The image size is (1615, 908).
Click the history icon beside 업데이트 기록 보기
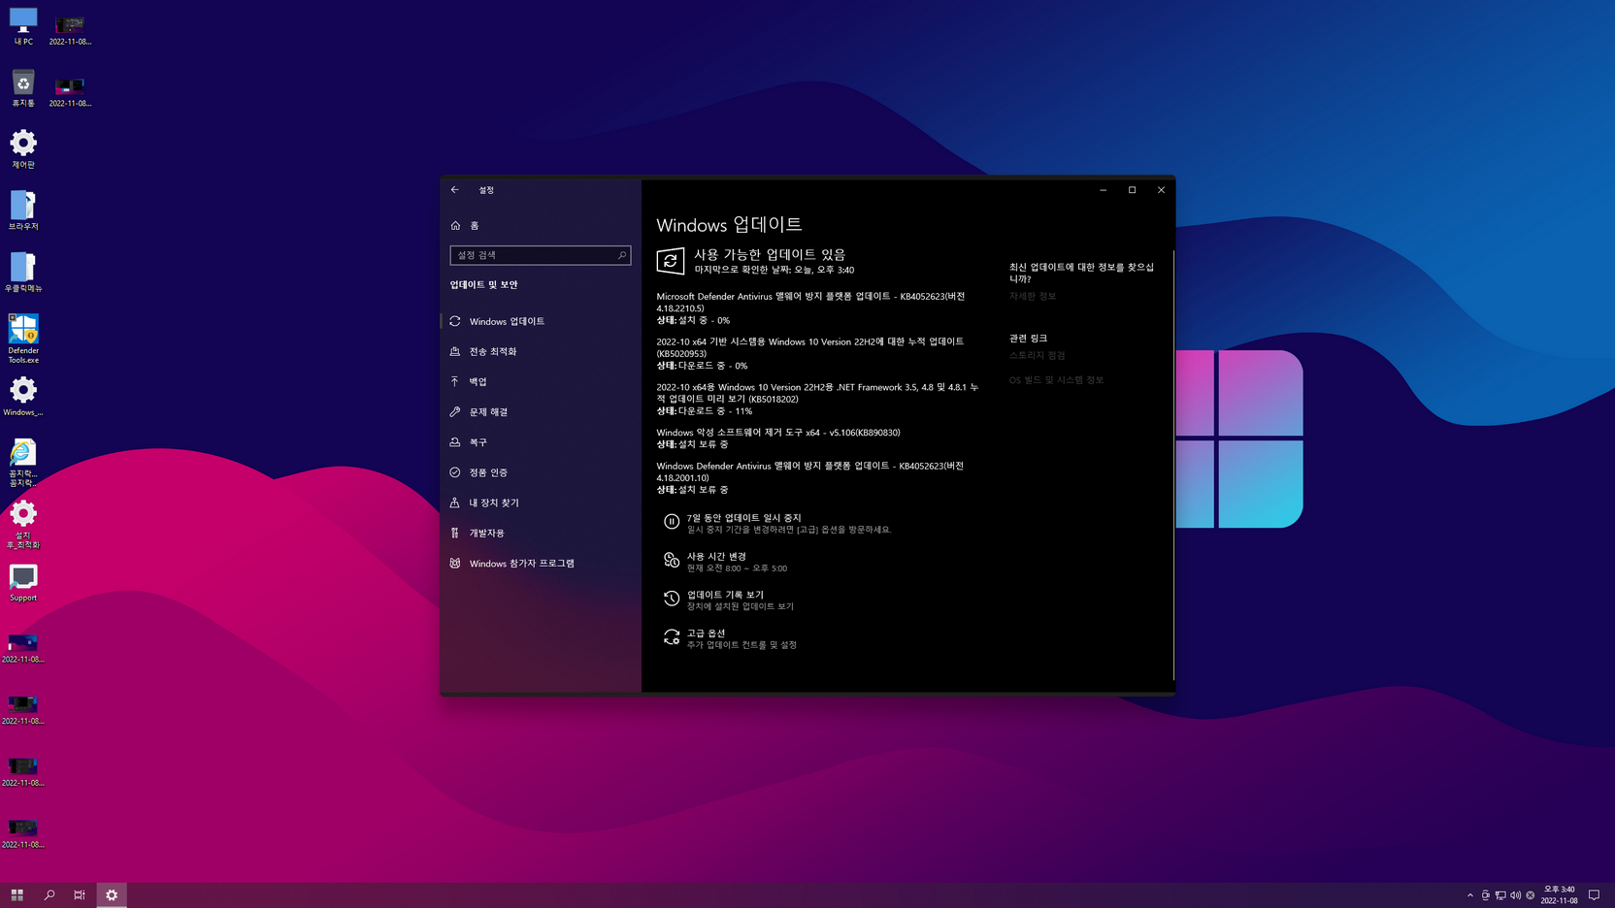(672, 599)
